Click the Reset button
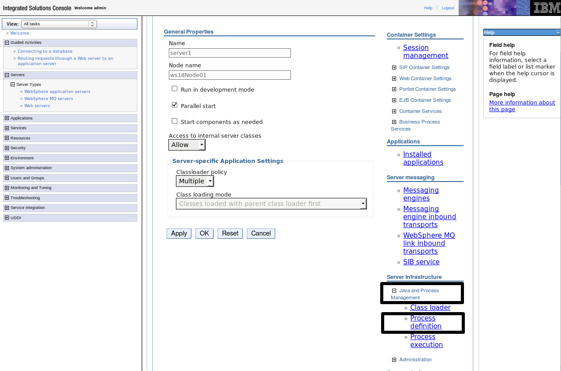This screenshot has height=371, width=561. click(x=230, y=233)
